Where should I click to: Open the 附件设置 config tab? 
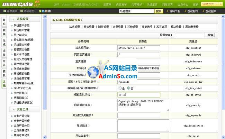103,27
